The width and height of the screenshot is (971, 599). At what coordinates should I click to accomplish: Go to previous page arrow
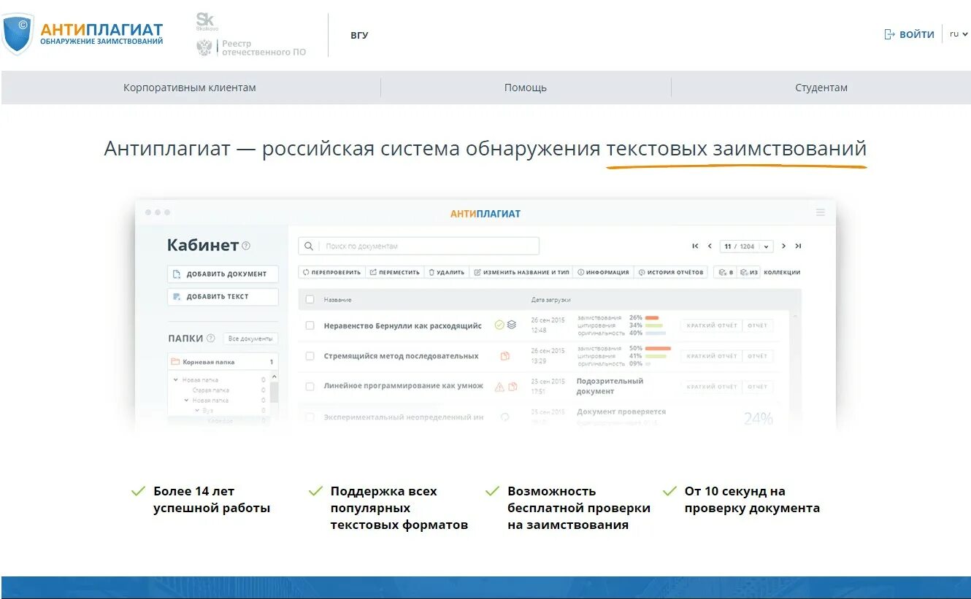710,246
